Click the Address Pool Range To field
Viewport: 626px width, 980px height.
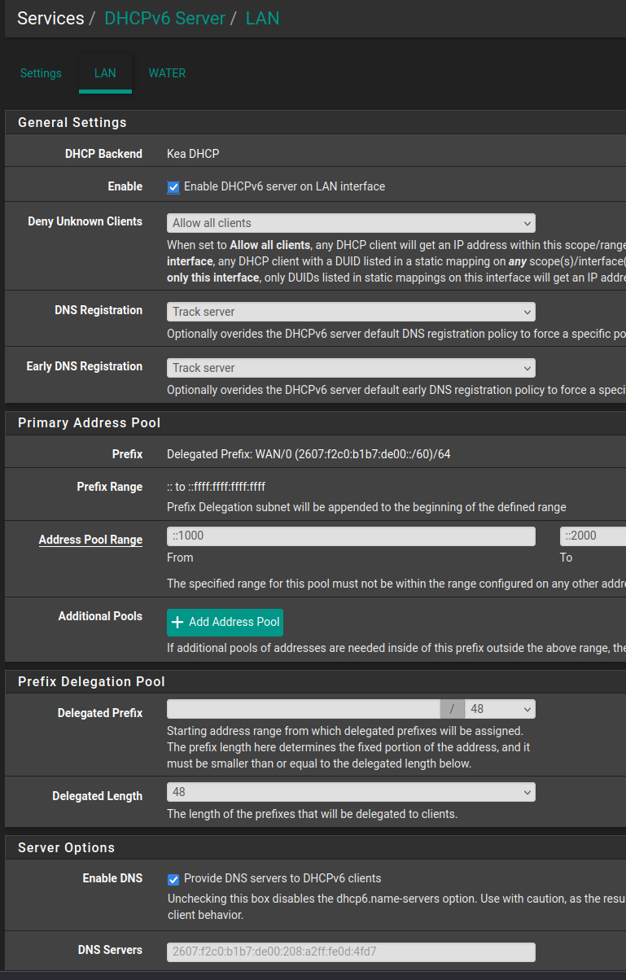pyautogui.click(x=593, y=536)
